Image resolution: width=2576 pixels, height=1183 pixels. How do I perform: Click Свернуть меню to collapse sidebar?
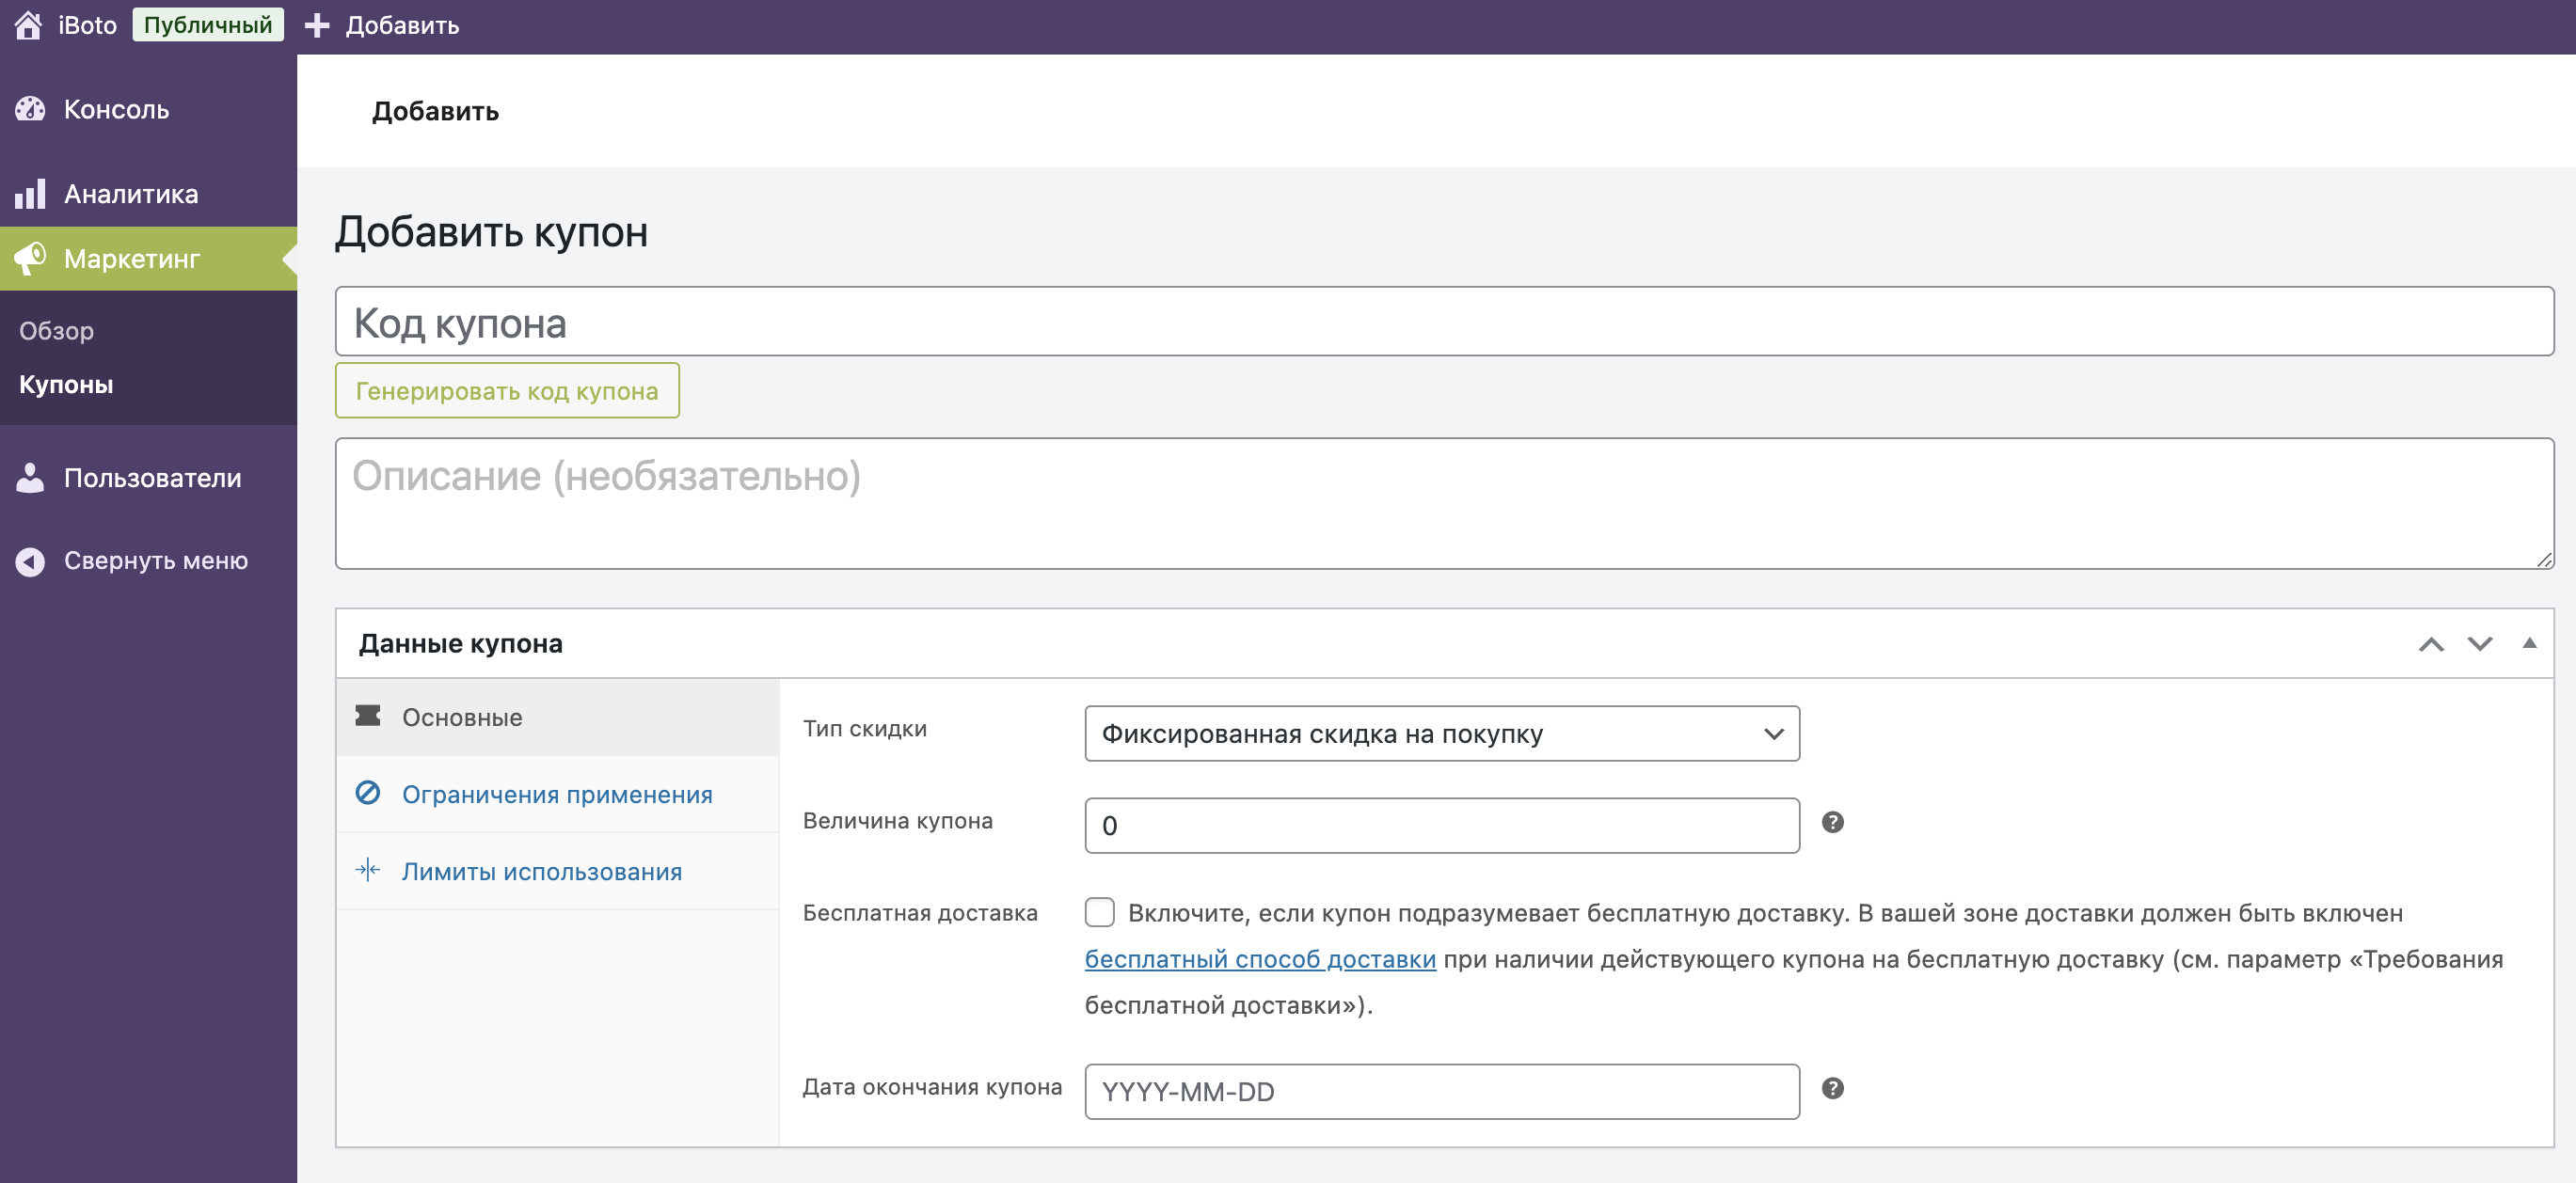148,561
